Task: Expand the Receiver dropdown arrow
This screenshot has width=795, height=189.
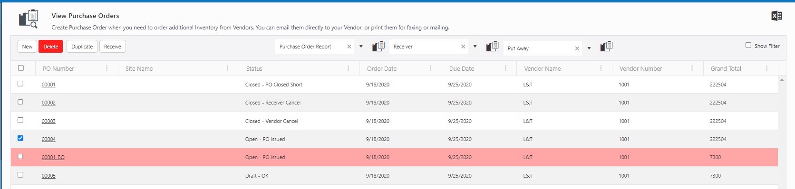Action: [475, 47]
